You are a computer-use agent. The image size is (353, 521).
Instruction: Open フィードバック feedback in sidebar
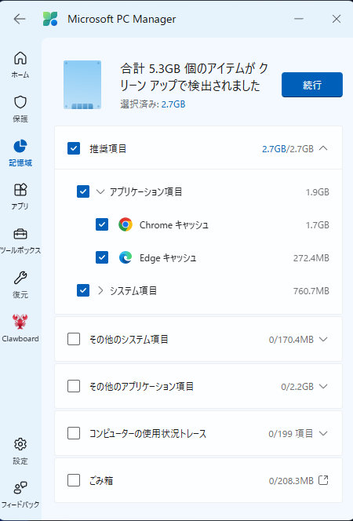tap(20, 494)
